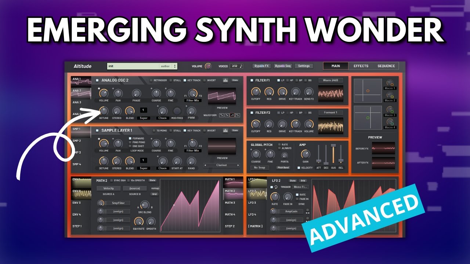Click the Amp Gain knob
Image resolution: width=470 pixels, height=264 pixels.
pyautogui.click(x=305, y=154)
